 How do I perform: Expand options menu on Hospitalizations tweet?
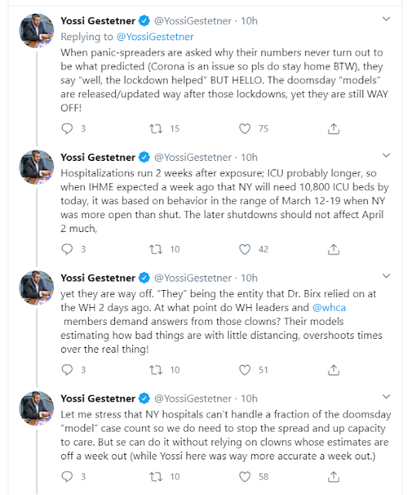click(x=386, y=155)
